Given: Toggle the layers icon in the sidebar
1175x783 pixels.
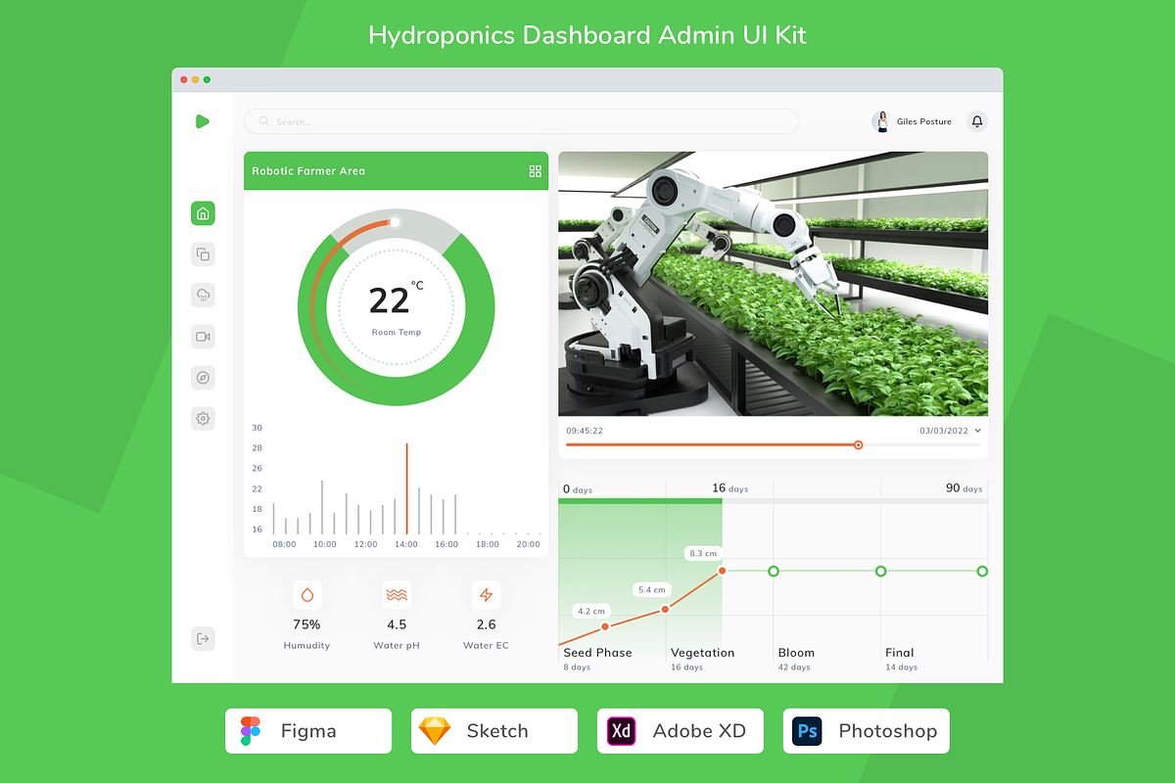Looking at the screenshot, I should pyautogui.click(x=203, y=253).
